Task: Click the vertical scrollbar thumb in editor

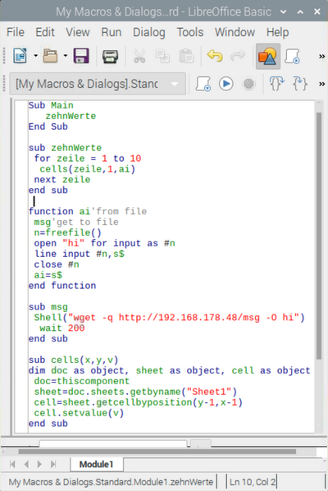Action: tap(319, 236)
